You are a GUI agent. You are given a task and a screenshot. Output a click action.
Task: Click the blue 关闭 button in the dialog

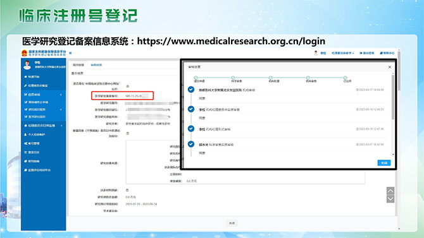pyautogui.click(x=384, y=163)
